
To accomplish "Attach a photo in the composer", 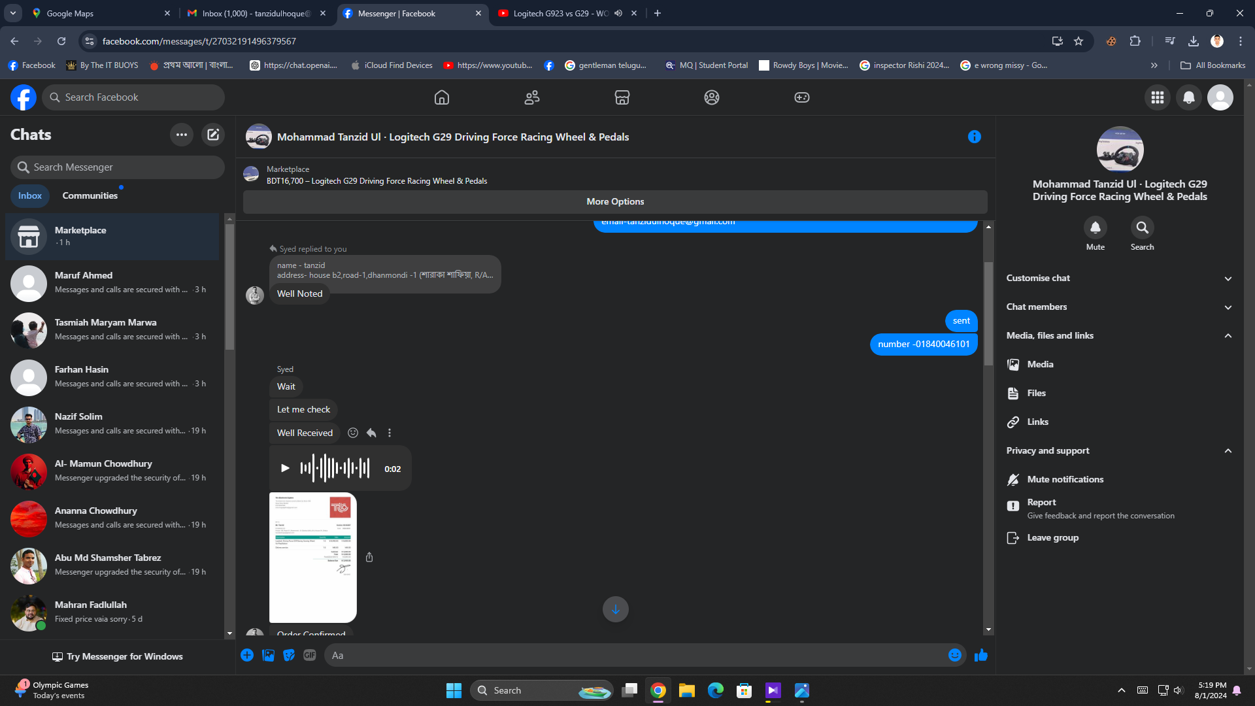I will 268,655.
